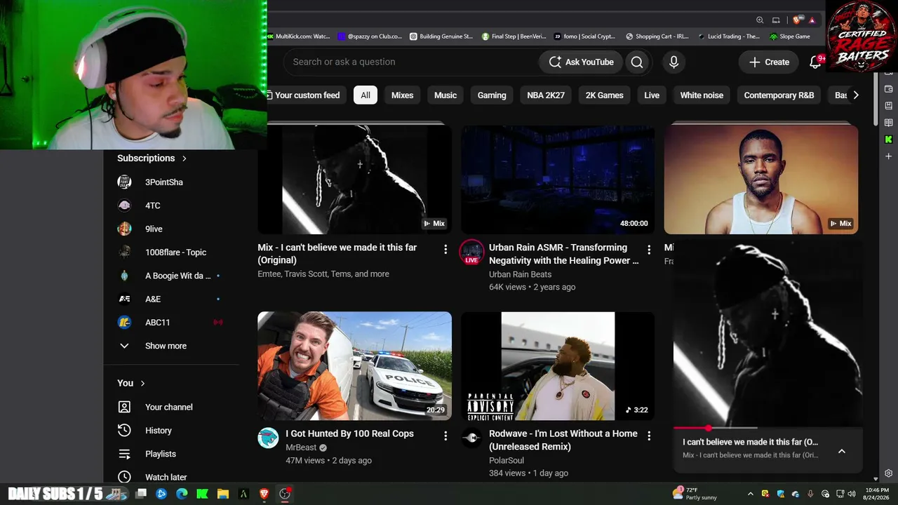Select the Mixes filter chip

(x=402, y=95)
